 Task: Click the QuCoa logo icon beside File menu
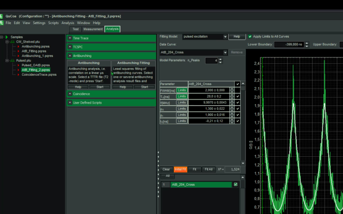click(x=3, y=23)
